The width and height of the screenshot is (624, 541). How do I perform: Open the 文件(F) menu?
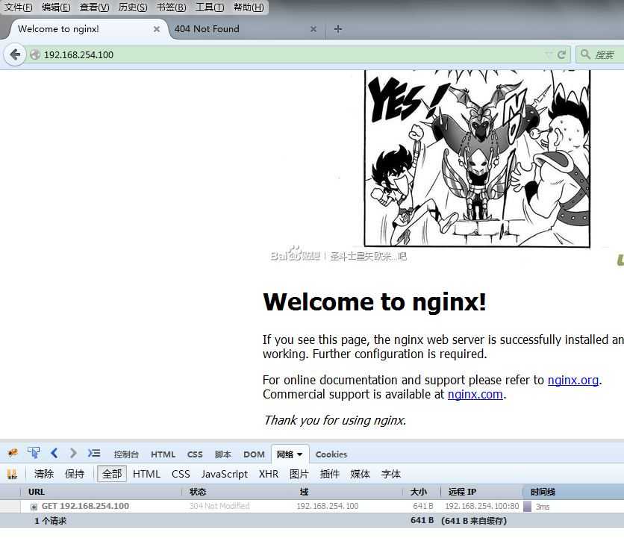19,7
